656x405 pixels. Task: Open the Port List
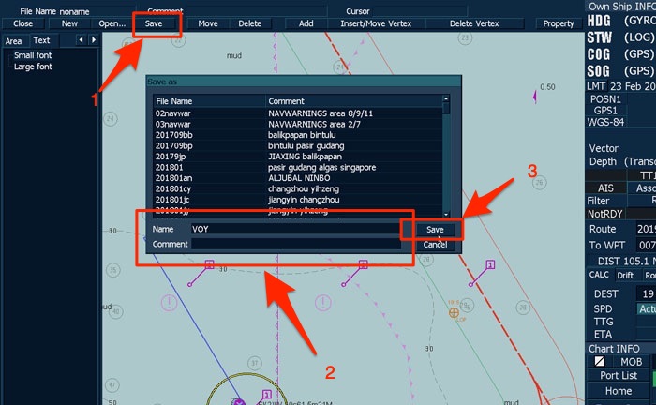[x=619, y=376]
